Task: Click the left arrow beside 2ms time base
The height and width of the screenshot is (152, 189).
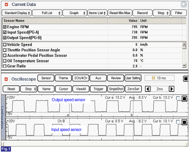Action: pyautogui.click(x=148, y=89)
